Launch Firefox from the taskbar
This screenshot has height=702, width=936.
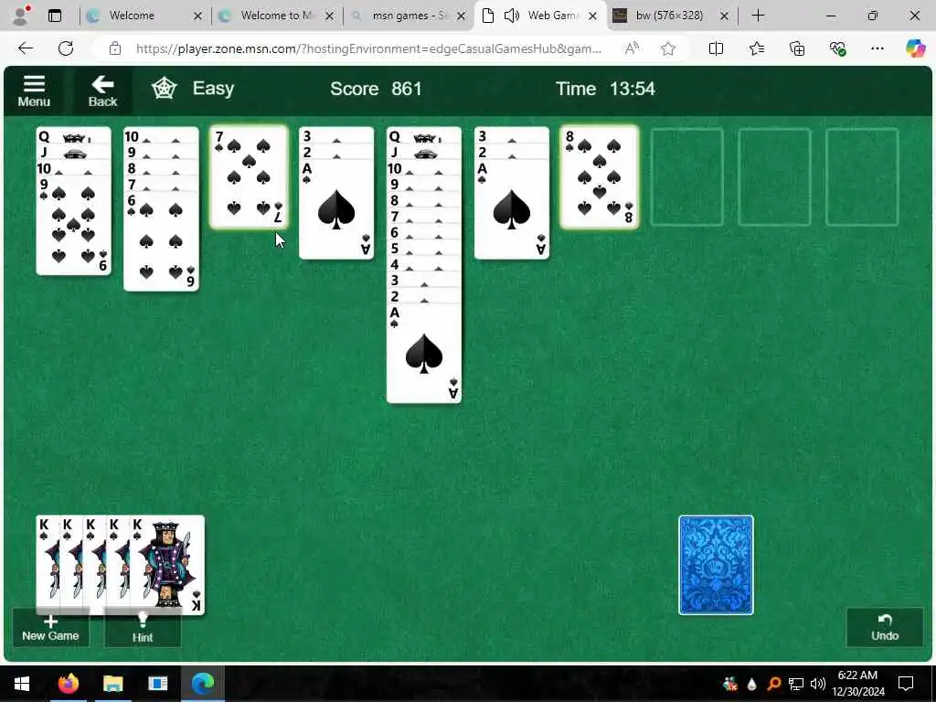coord(68,683)
